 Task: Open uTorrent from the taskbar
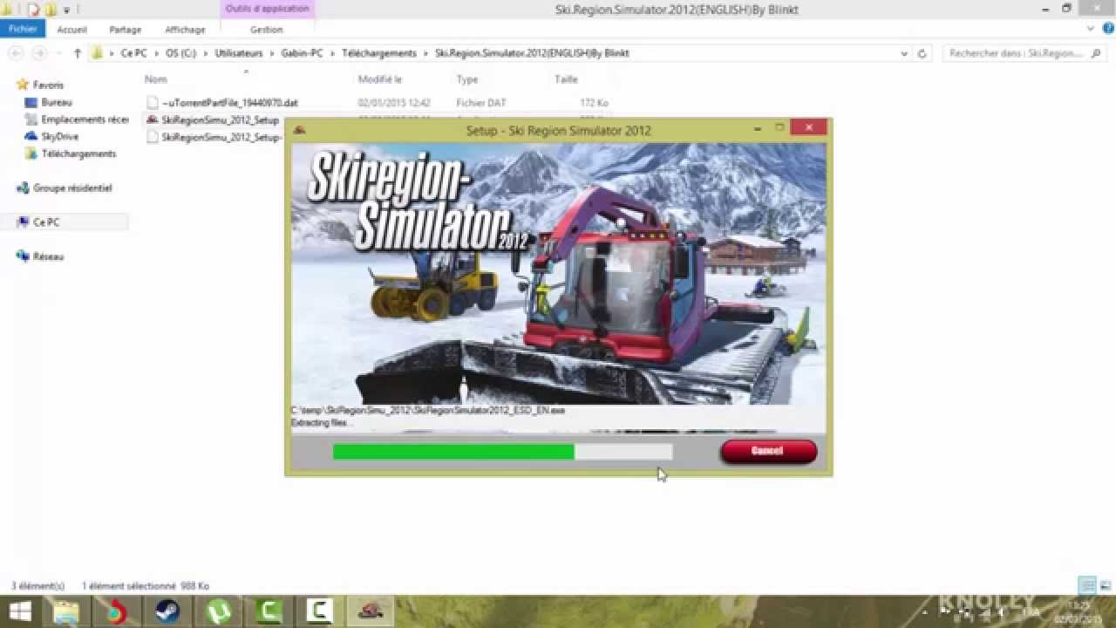218,611
